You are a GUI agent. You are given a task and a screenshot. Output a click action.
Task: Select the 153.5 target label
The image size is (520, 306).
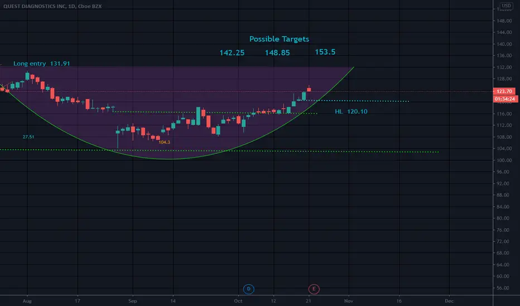click(x=325, y=52)
